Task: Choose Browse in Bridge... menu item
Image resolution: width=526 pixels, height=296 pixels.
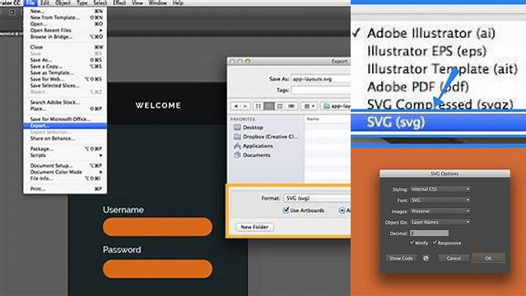Action: pos(65,36)
